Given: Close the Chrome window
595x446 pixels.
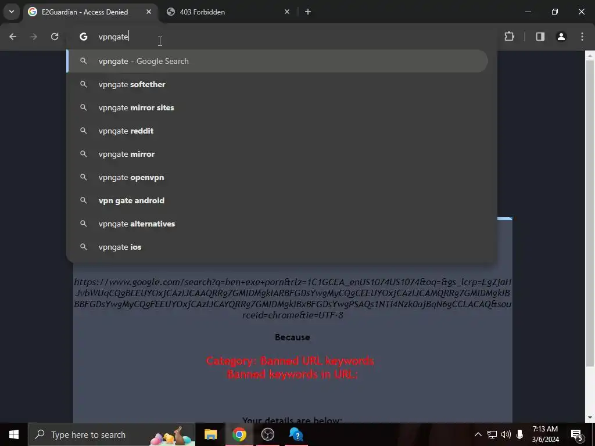Looking at the screenshot, I should point(581,12).
